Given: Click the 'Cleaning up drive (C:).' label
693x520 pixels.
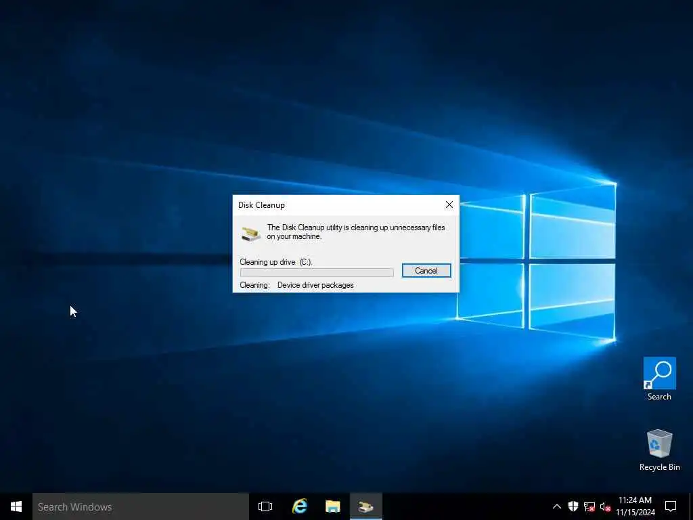Looking at the screenshot, I should pos(276,262).
